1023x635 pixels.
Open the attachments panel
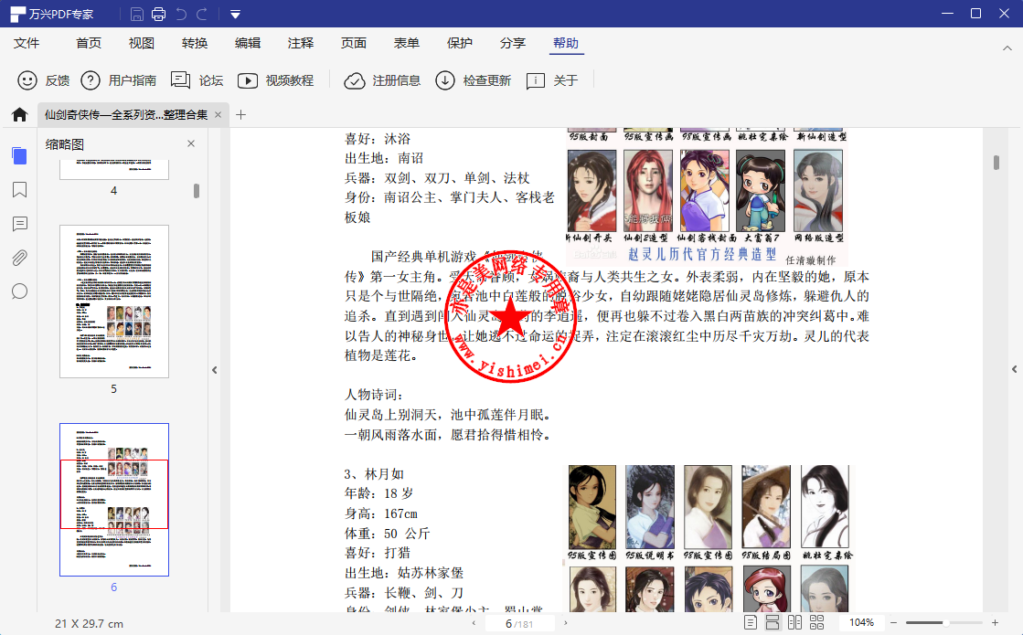[19, 258]
